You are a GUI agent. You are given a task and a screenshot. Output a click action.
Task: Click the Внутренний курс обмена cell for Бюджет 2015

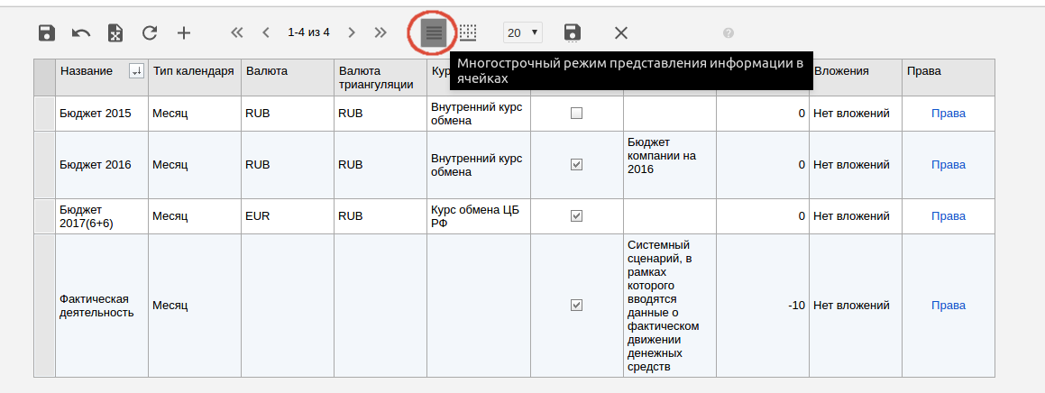[x=479, y=114]
